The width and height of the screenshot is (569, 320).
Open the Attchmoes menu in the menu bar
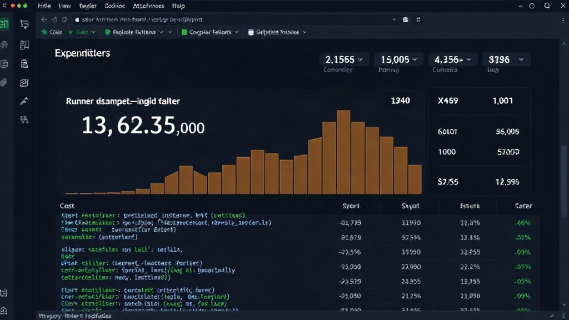(x=148, y=6)
